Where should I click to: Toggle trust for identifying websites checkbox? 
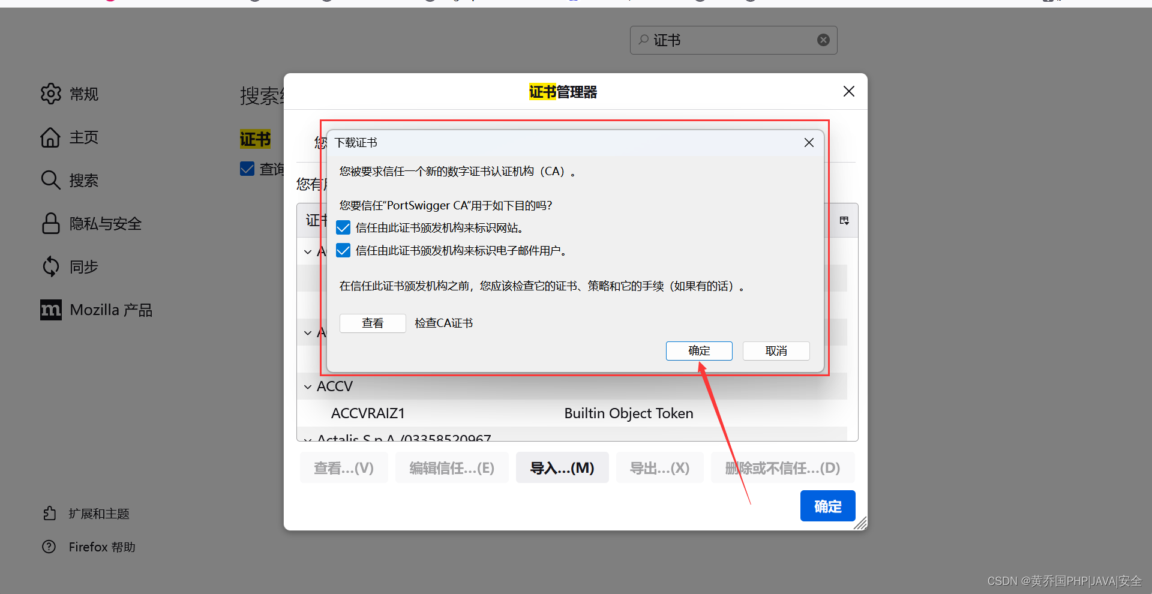[x=343, y=228]
